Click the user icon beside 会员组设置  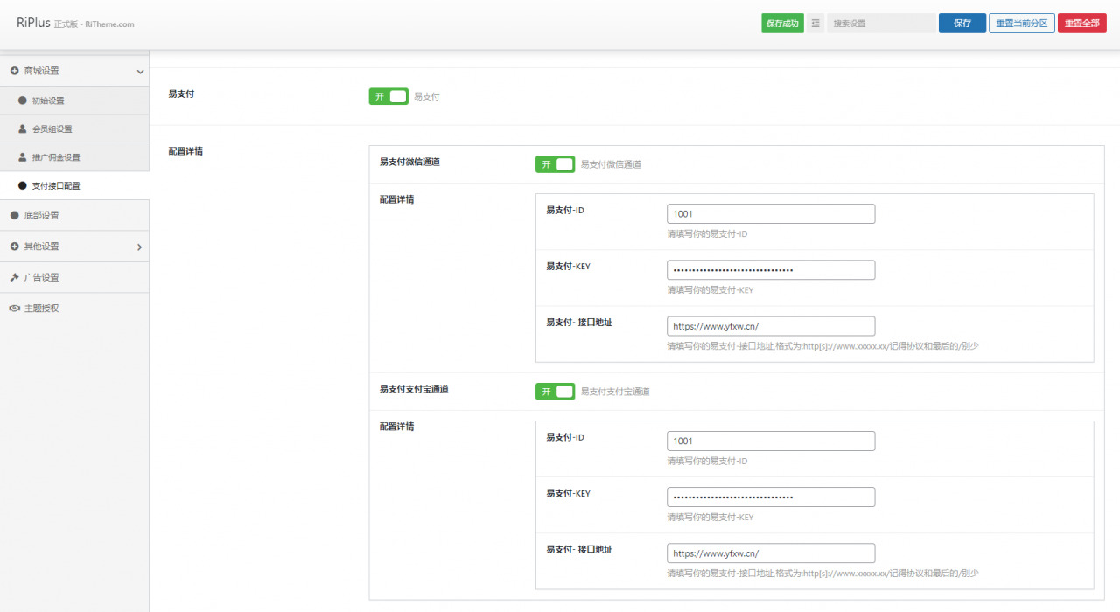click(x=23, y=129)
